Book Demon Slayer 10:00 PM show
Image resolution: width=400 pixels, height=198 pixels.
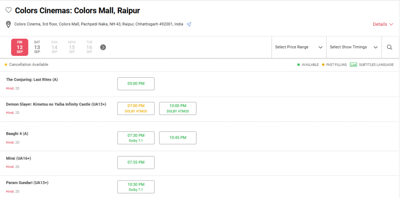pos(178,108)
